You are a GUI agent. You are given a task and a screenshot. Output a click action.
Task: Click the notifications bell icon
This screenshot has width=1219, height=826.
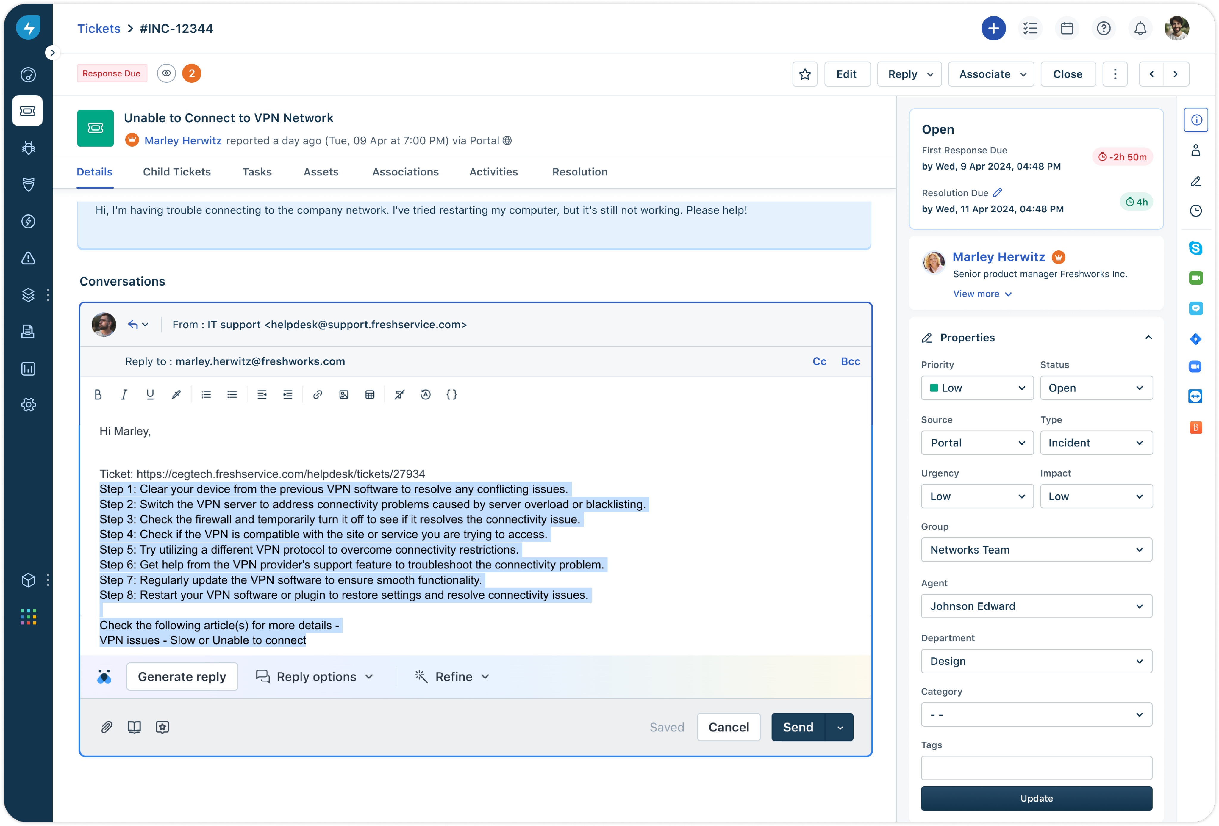point(1140,28)
